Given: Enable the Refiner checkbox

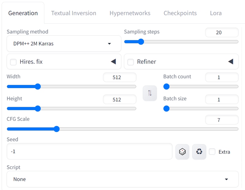Looking at the screenshot, I should click(130, 62).
